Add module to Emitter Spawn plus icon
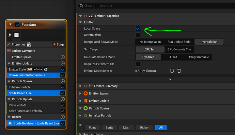Screen dimensions: 235x135 pos(63,57)
